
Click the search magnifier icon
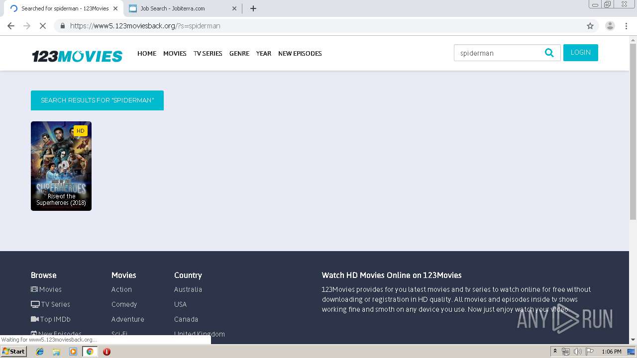549,53
